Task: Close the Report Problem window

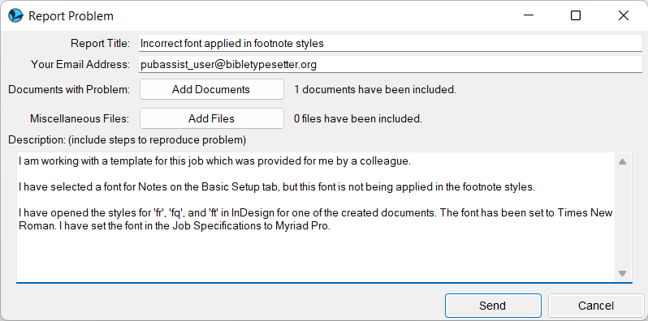Action: [623, 15]
